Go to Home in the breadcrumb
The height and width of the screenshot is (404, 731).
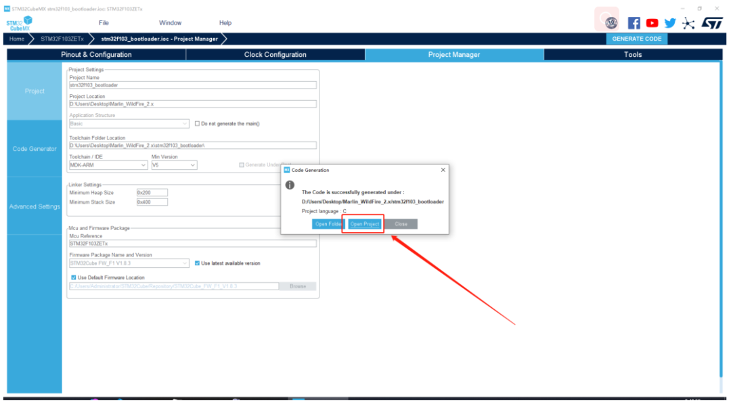click(x=17, y=39)
